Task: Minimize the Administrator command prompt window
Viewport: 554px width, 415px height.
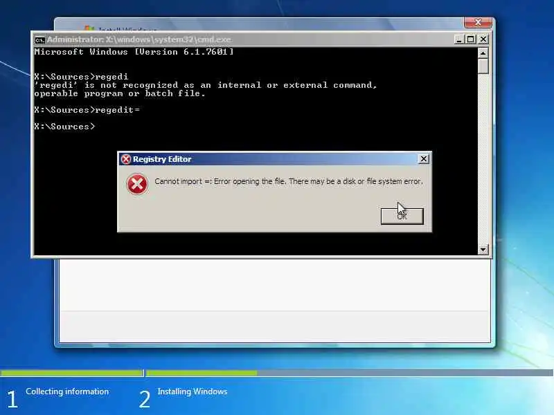Action: click(458, 39)
